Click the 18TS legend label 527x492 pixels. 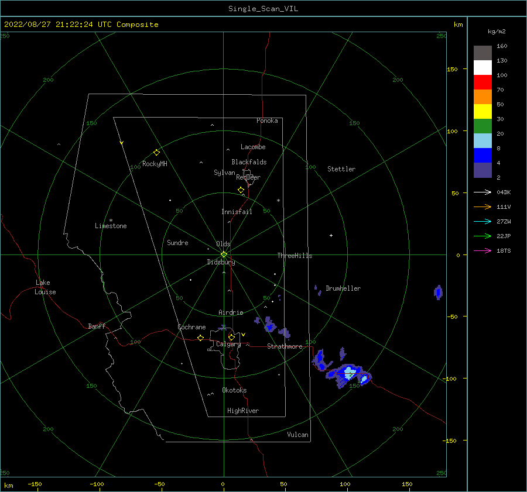pos(504,250)
